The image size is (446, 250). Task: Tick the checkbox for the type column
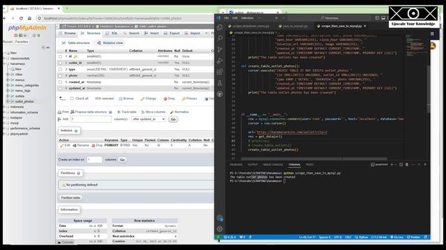tap(61, 69)
